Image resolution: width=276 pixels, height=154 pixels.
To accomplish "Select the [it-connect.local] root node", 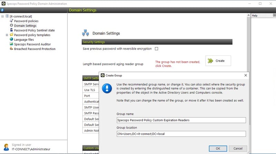I will coord(21,16).
